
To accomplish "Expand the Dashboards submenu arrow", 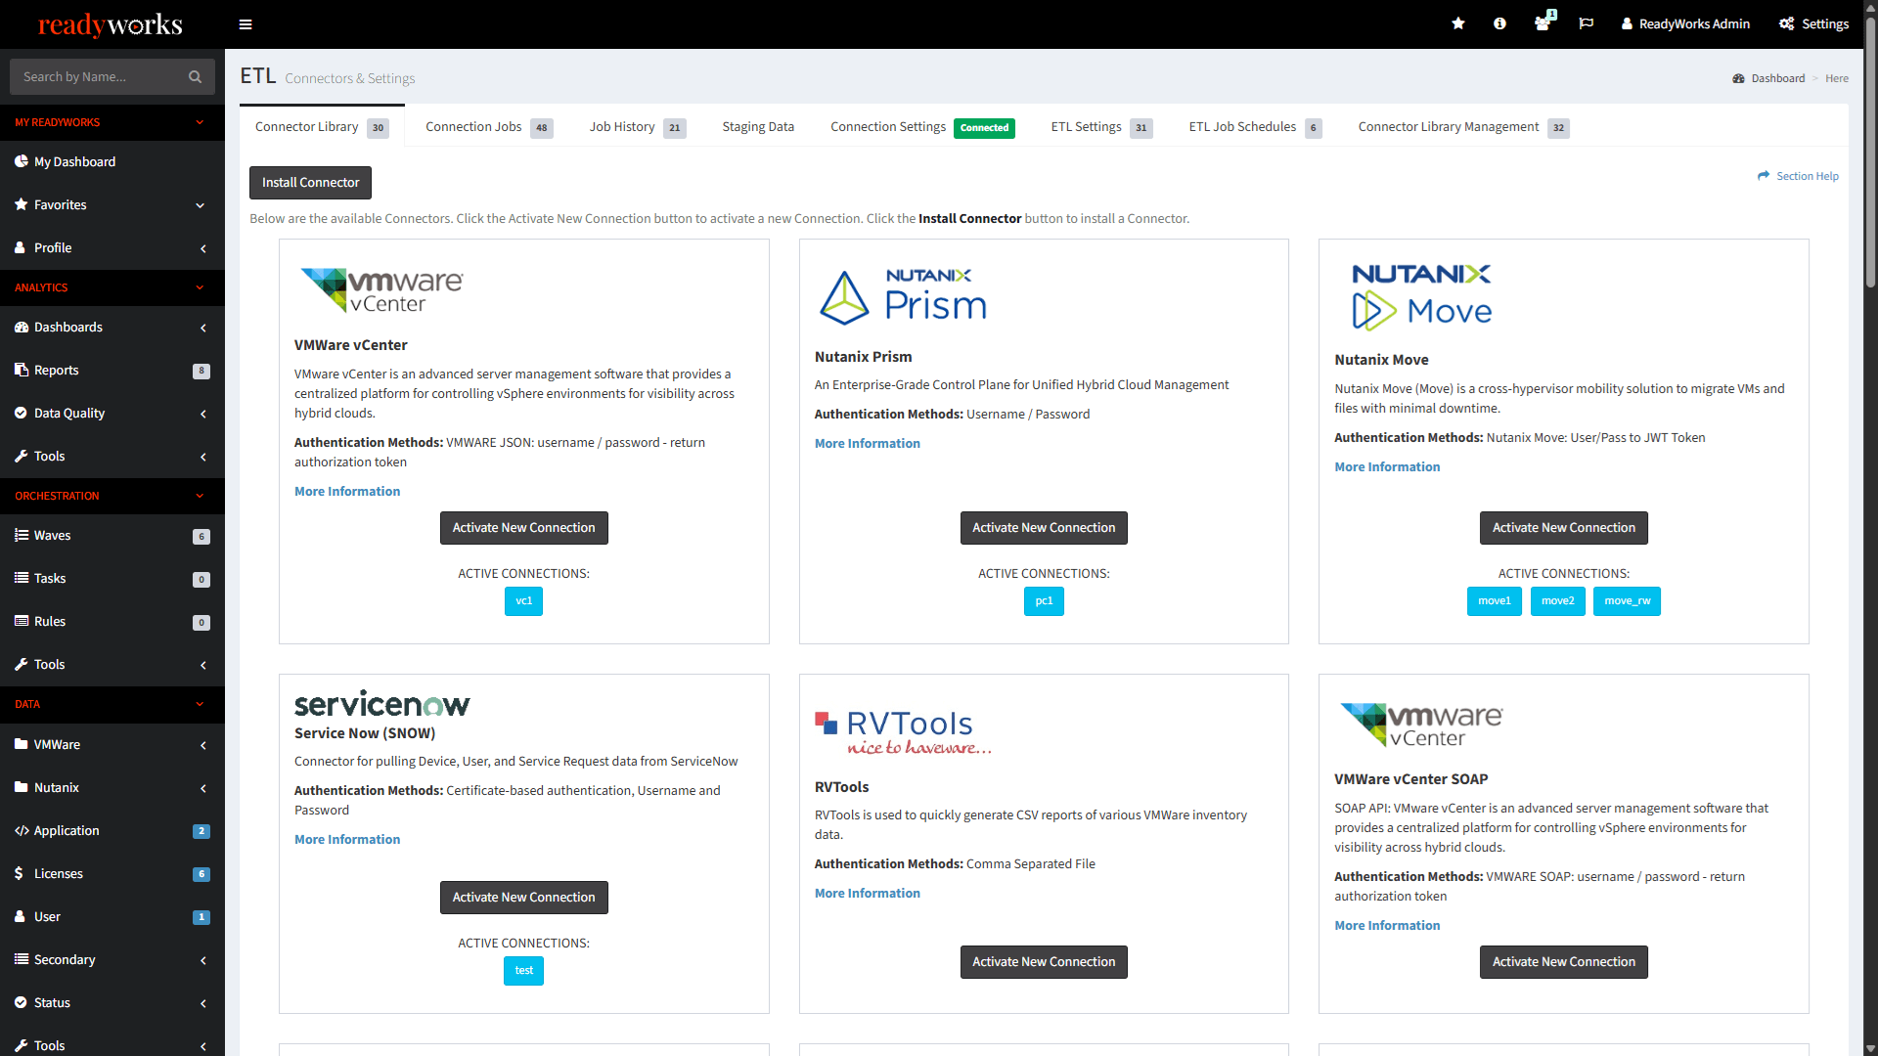I will (x=202, y=328).
